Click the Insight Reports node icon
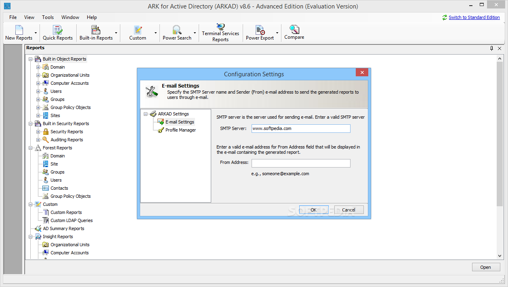This screenshot has width=508, height=287. [x=38, y=237]
